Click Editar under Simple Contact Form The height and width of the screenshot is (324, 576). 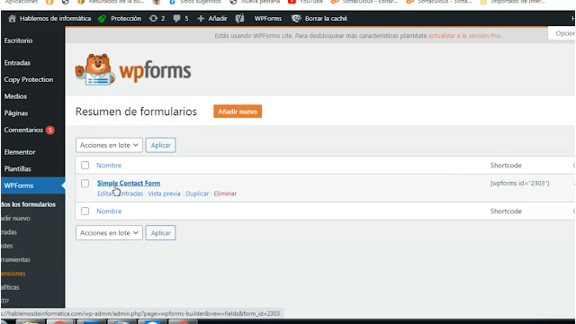(x=106, y=193)
